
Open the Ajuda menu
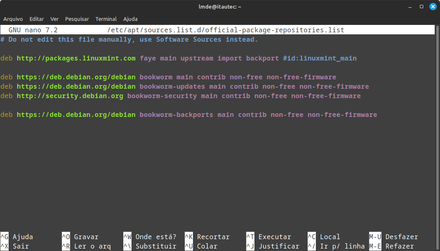click(x=130, y=19)
